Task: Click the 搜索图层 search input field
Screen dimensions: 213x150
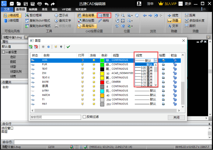Action: [x=55, y=117]
